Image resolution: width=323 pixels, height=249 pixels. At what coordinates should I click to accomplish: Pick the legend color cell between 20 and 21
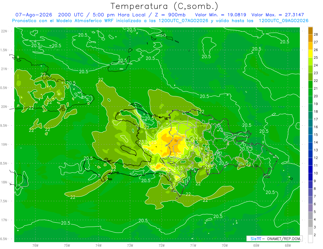click(310, 92)
